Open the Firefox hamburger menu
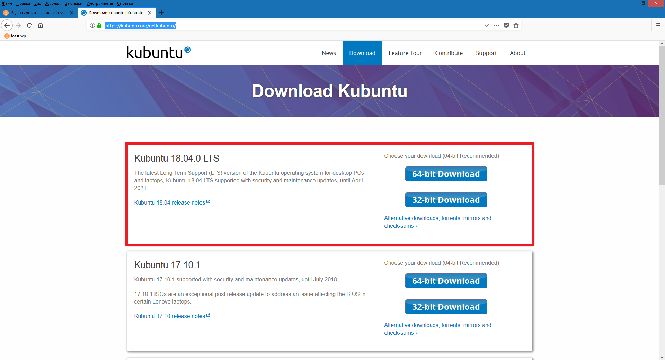 [658, 25]
